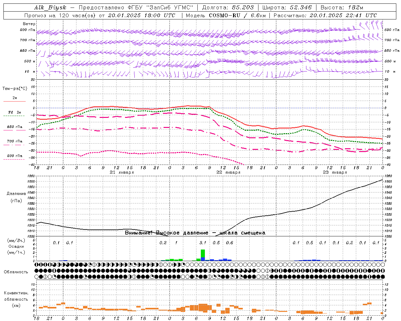Click the -40 tick on the left temperature axis

[32, 165]
